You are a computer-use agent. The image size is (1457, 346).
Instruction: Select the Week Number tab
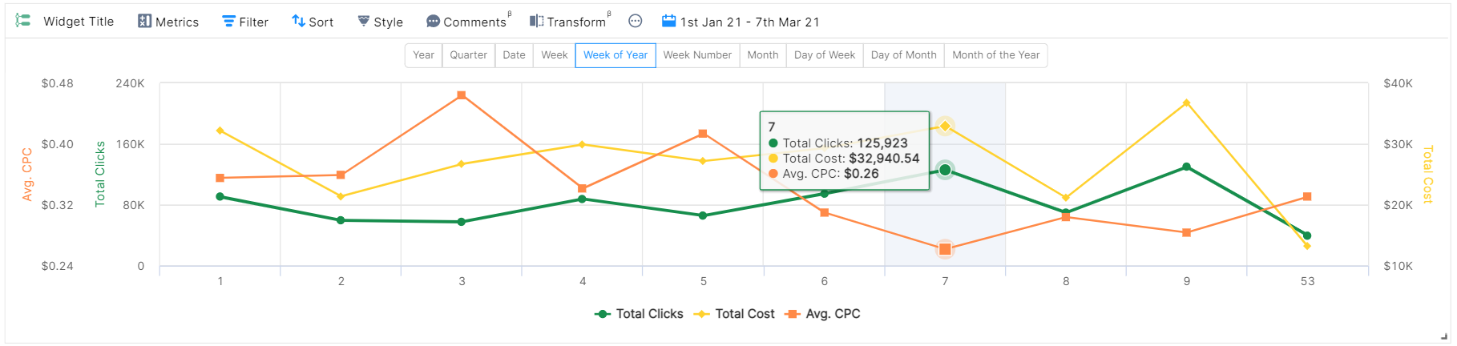697,55
